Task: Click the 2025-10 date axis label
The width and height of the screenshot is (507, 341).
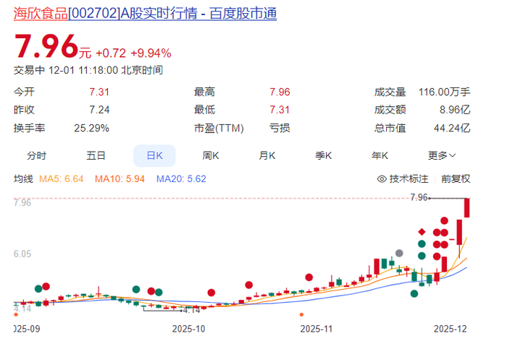Action: click(188, 329)
